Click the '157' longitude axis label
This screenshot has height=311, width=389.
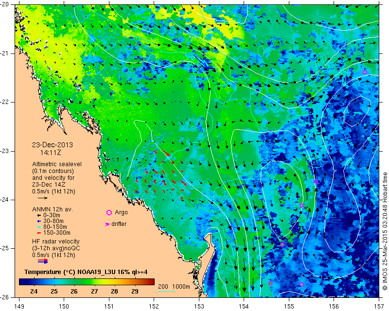(379, 307)
